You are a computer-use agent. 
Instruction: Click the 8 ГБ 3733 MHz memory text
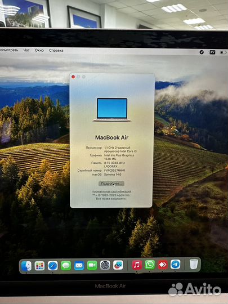(114, 163)
